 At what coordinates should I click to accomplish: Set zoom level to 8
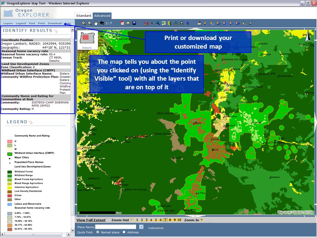pyautogui.click(x=170, y=220)
